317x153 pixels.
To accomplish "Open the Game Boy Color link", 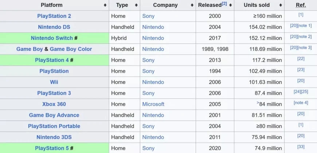I will pos(71,49).
